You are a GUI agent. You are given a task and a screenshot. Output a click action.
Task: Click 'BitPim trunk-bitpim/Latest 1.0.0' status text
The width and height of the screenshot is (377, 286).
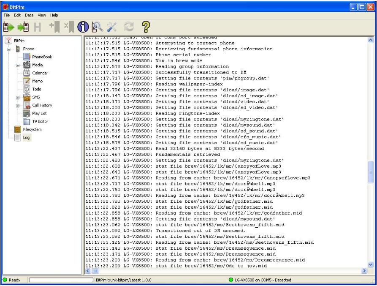(124, 280)
